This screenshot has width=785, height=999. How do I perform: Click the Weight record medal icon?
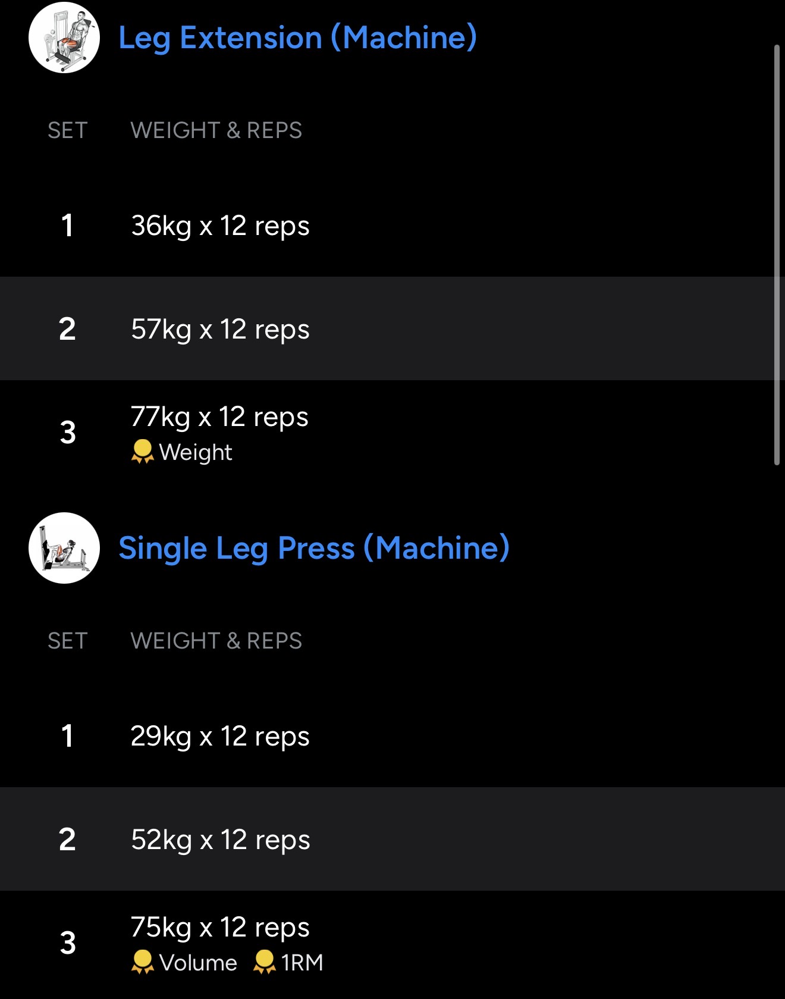click(142, 452)
